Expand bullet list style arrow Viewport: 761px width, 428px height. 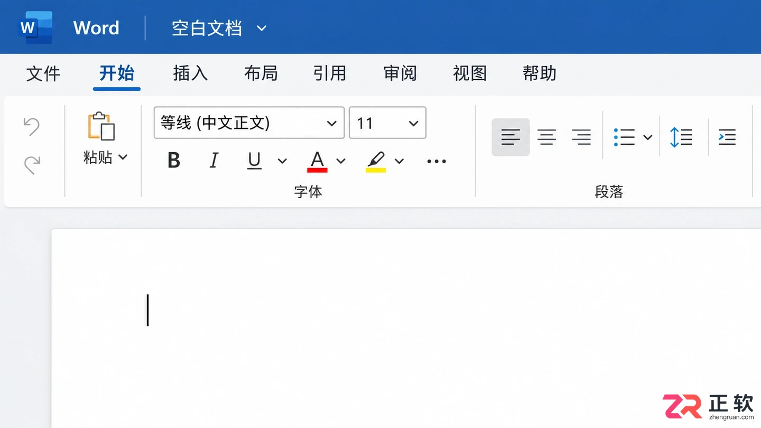647,137
